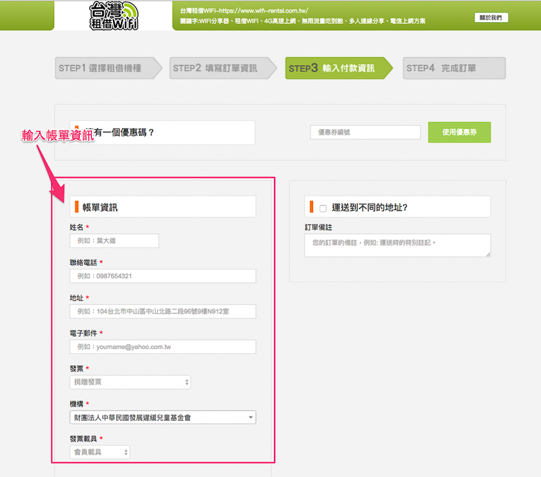Apply coupon with 使用優惠券 button
This screenshot has width=541, height=477.
(459, 132)
